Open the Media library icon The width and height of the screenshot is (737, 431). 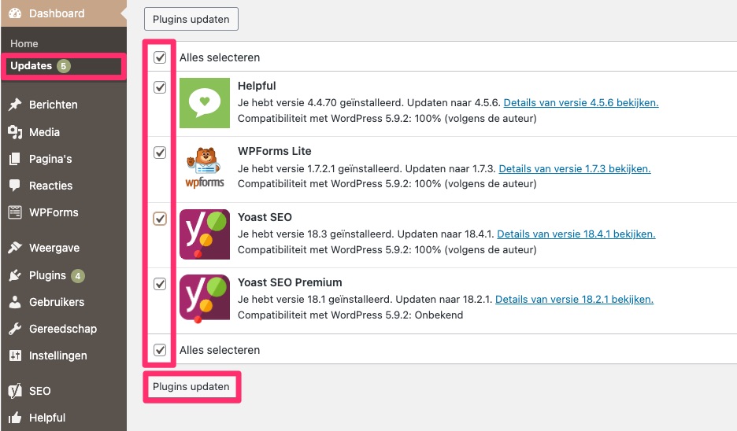click(15, 132)
